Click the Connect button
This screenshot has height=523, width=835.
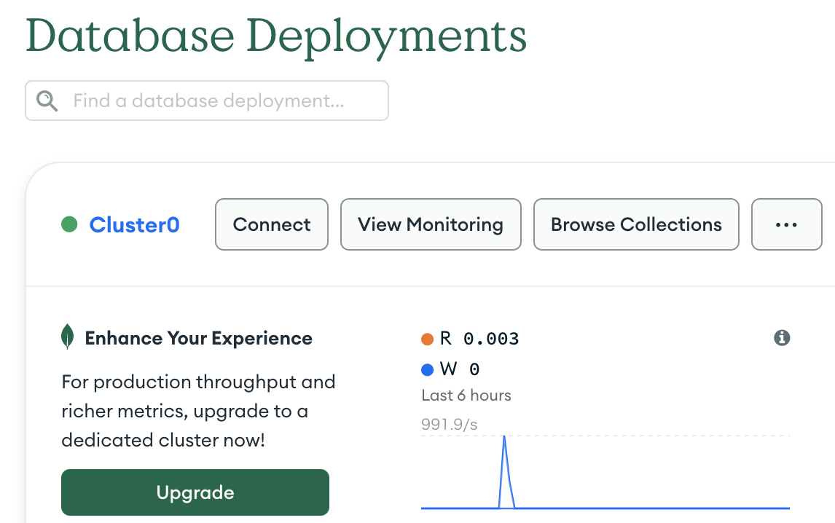272,224
